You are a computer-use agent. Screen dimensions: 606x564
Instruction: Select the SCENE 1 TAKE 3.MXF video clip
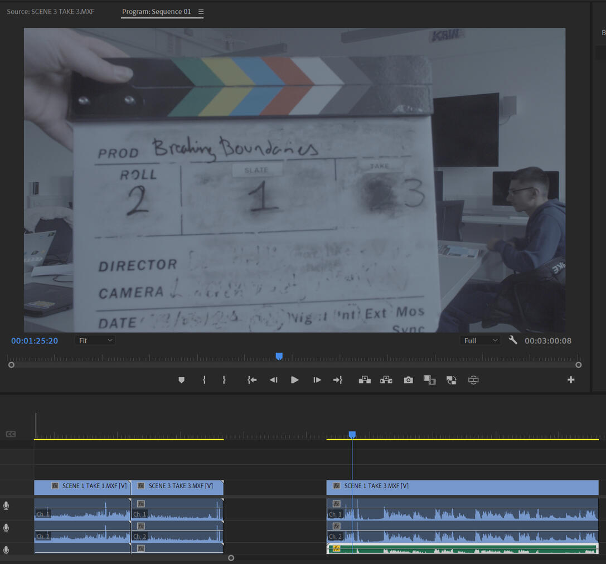pyautogui.click(x=462, y=487)
